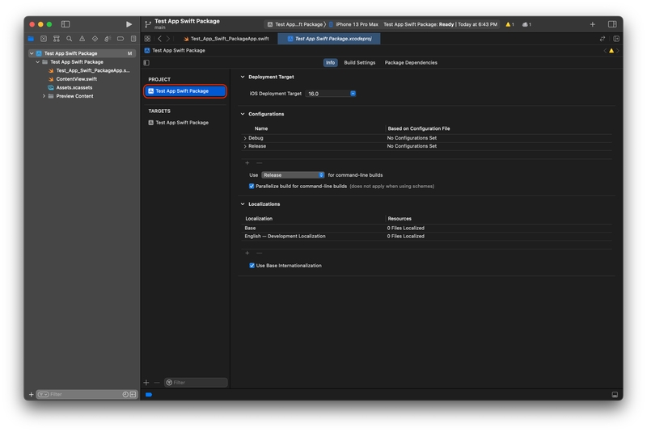Open the Release configuration dropdown
The width and height of the screenshot is (647, 432).
click(293, 175)
